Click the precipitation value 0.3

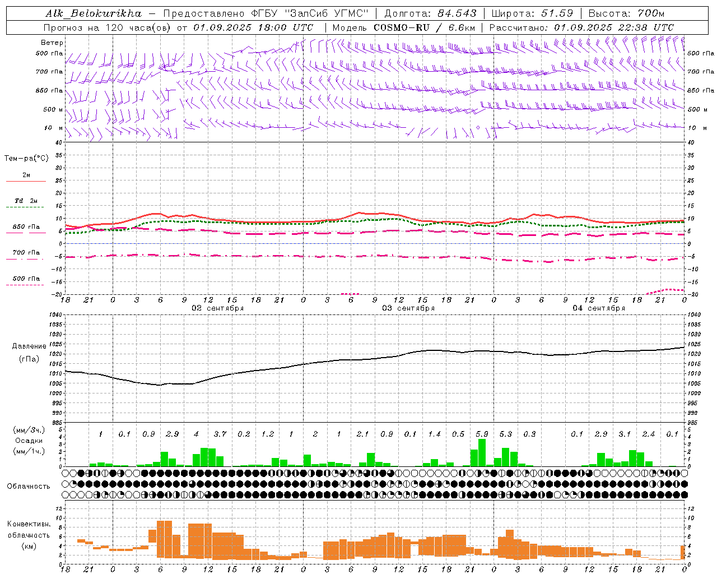click(529, 434)
